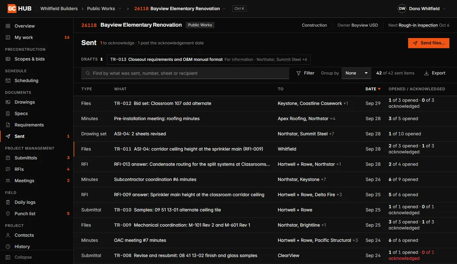Click the Opened / Acknowledged column header

coord(417,89)
